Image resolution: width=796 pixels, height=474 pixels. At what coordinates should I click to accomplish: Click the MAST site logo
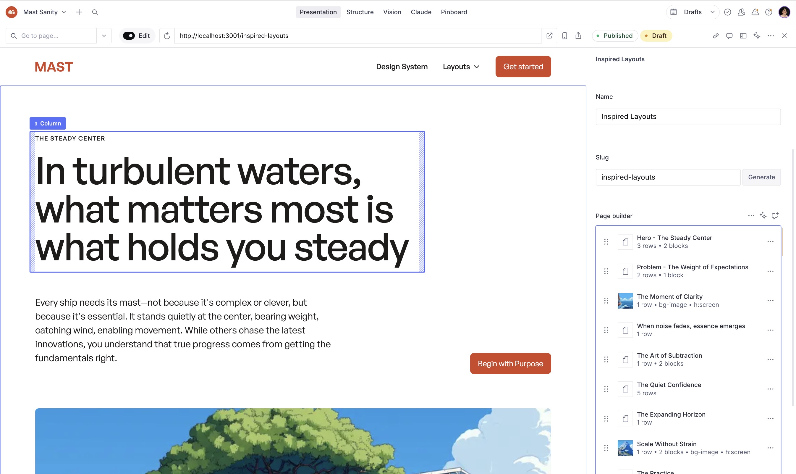click(x=54, y=67)
